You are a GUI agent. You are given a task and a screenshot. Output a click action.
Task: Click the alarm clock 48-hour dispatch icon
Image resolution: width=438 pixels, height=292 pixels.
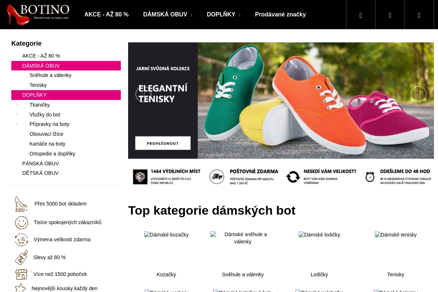pyautogui.click(x=370, y=177)
